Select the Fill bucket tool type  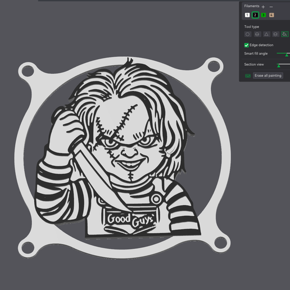click(x=285, y=34)
